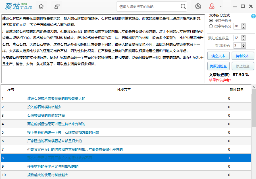256x179 pixels.
Task: Decrease 查询线程 value
Action: (x=243, y=47)
